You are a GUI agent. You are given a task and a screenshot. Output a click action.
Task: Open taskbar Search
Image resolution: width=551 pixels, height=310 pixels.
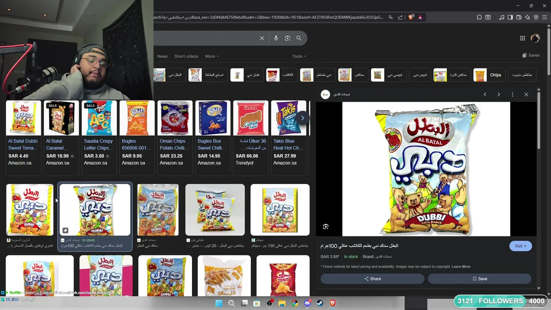click(232, 303)
